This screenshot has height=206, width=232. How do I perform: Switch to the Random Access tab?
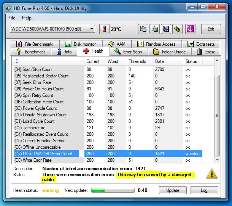[x=157, y=44]
